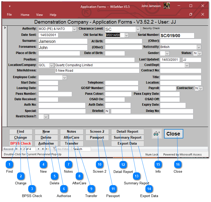211x202 pixels.
Task: Open the File menu
Action: (9, 15)
